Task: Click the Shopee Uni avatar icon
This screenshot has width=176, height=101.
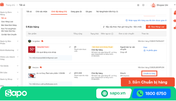Action: coord(153,5)
